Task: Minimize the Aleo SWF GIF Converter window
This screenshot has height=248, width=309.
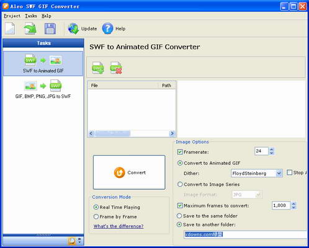Action: (284, 6)
